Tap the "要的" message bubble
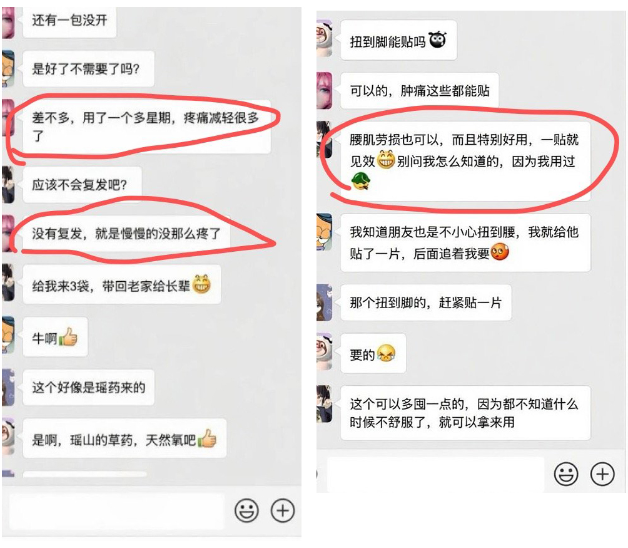 tap(373, 354)
